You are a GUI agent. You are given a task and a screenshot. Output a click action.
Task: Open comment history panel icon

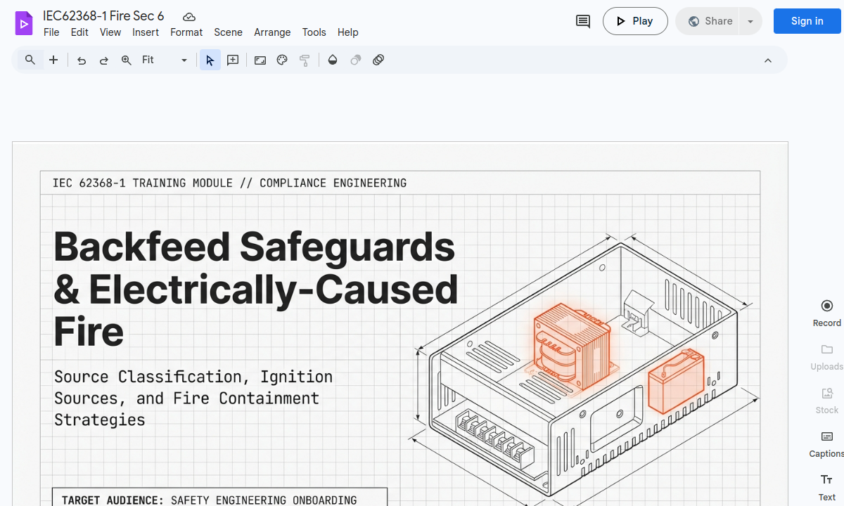(583, 21)
